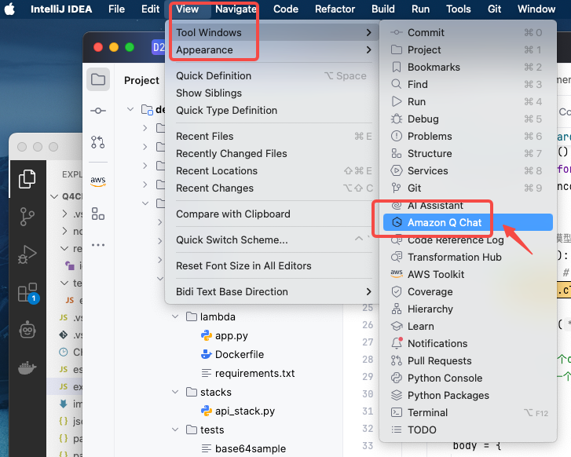Open base64sample file

tap(243, 449)
